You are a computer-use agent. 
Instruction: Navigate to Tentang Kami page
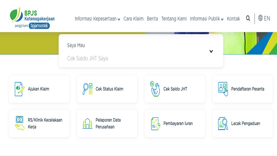pyautogui.click(x=174, y=19)
